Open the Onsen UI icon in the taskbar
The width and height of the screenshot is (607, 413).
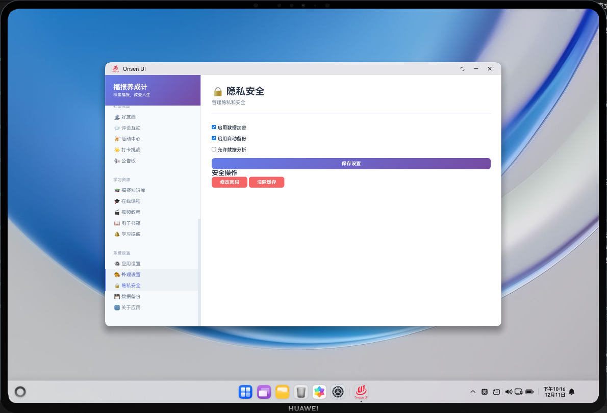tap(361, 392)
